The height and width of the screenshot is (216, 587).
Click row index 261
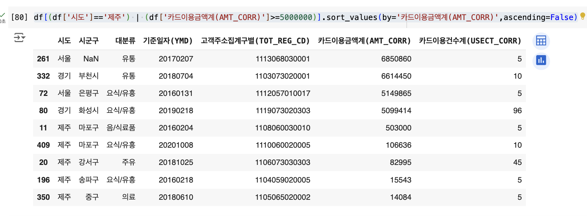point(43,59)
